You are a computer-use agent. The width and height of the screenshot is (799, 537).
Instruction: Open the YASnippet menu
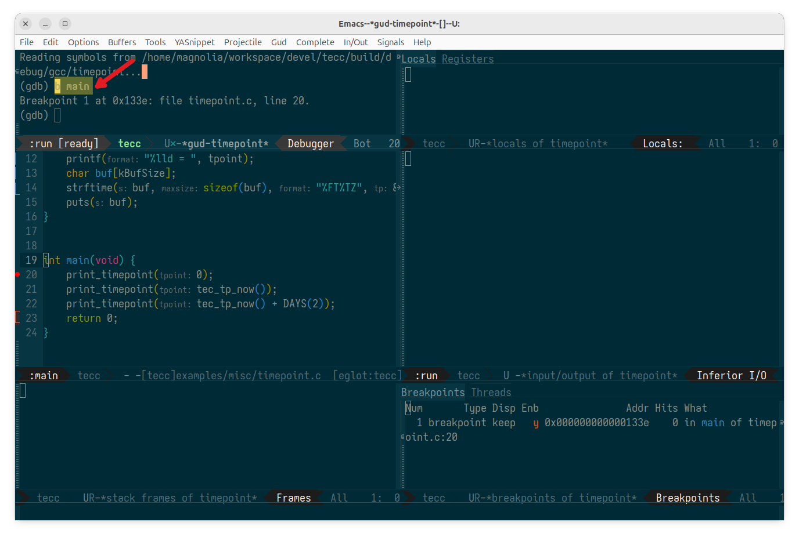click(x=195, y=42)
